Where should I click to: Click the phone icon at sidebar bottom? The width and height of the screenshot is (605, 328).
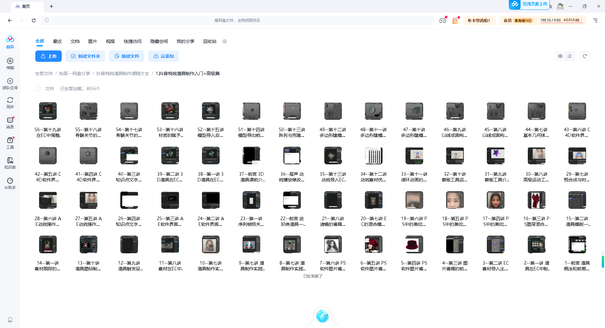click(10, 320)
